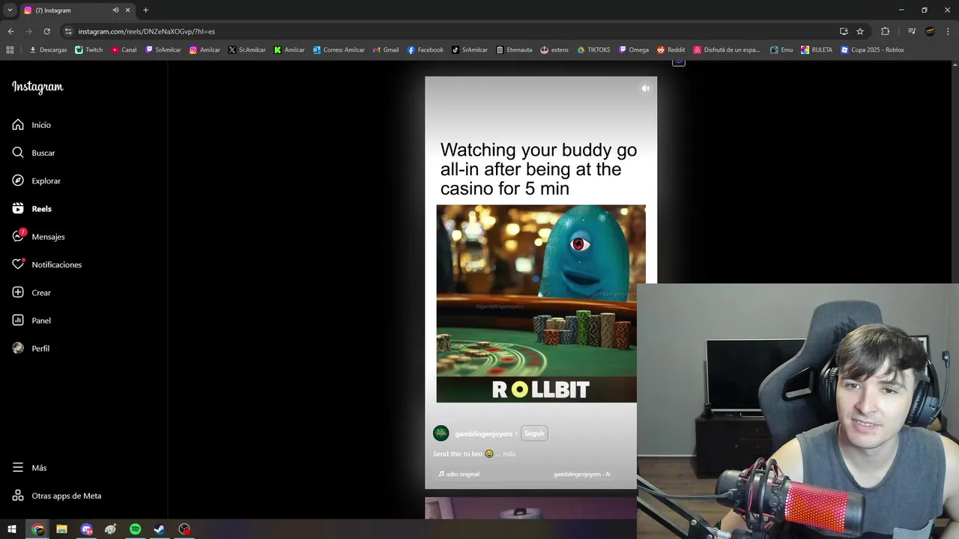View site information icon in address bar
959x539 pixels.
(68, 31)
